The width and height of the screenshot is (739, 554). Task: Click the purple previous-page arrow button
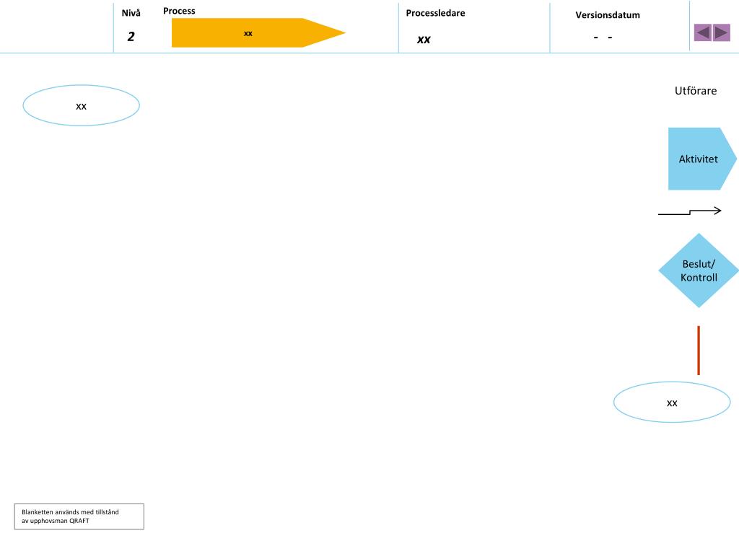point(703,32)
